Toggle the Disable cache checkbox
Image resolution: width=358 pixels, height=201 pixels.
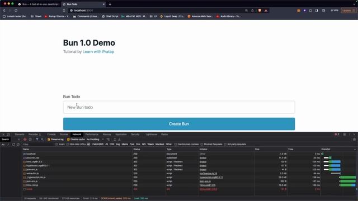coord(68,140)
